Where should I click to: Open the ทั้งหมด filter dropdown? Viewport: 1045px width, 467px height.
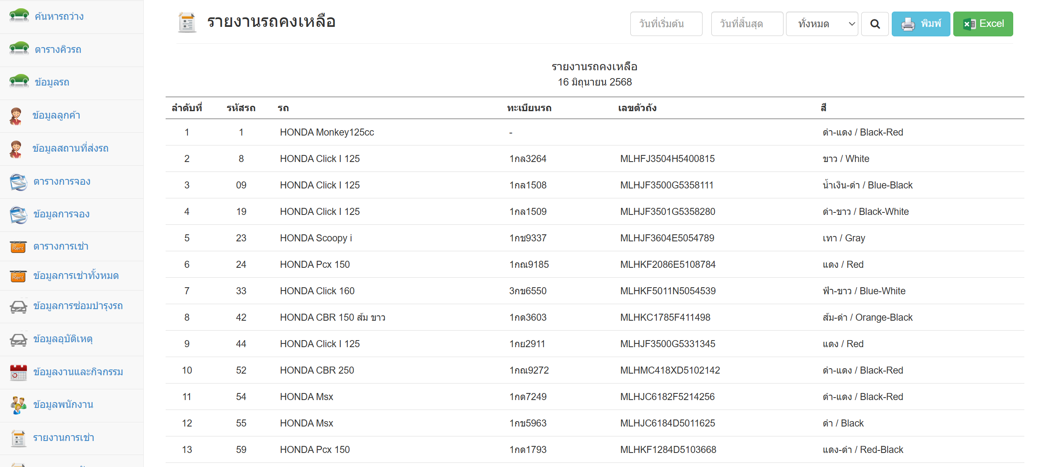[822, 24]
